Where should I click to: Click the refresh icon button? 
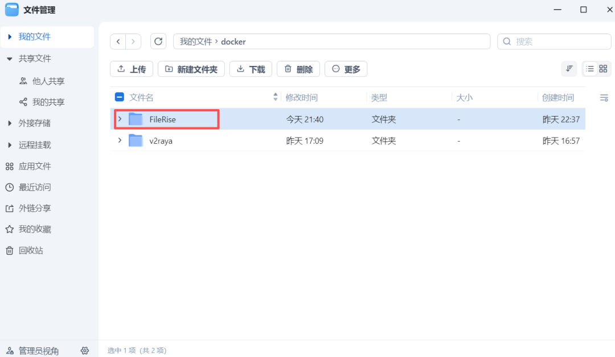click(x=158, y=41)
